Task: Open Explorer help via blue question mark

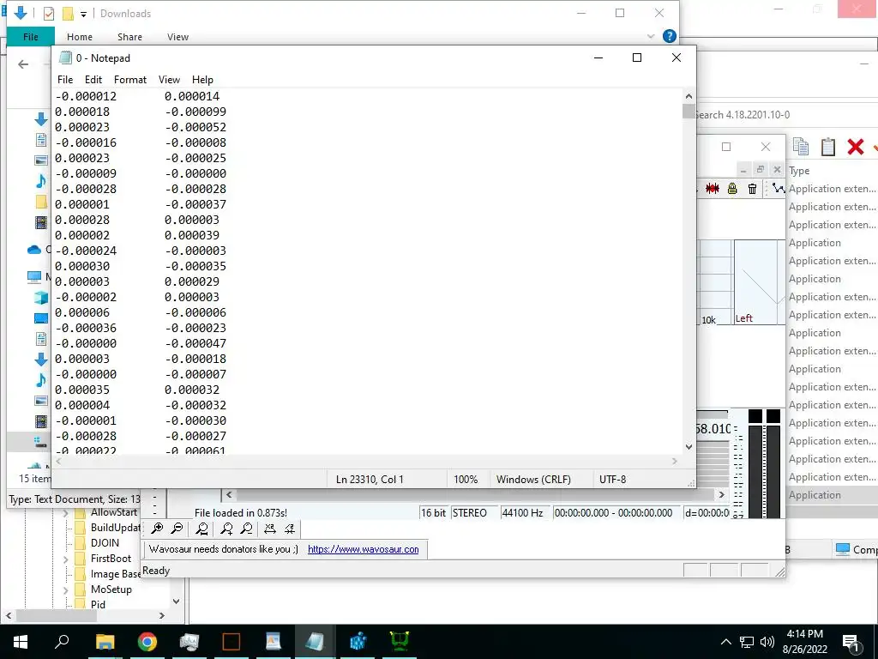Action: click(x=669, y=36)
